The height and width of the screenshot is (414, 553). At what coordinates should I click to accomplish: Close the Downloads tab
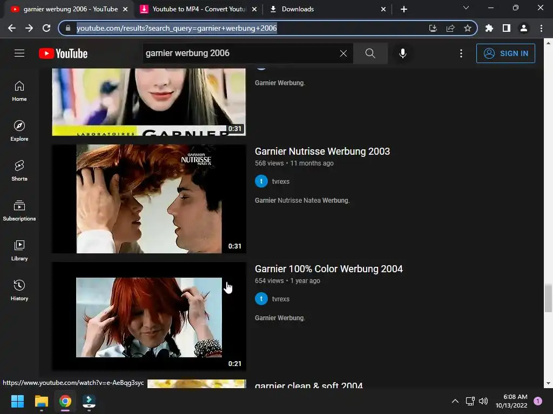(383, 9)
